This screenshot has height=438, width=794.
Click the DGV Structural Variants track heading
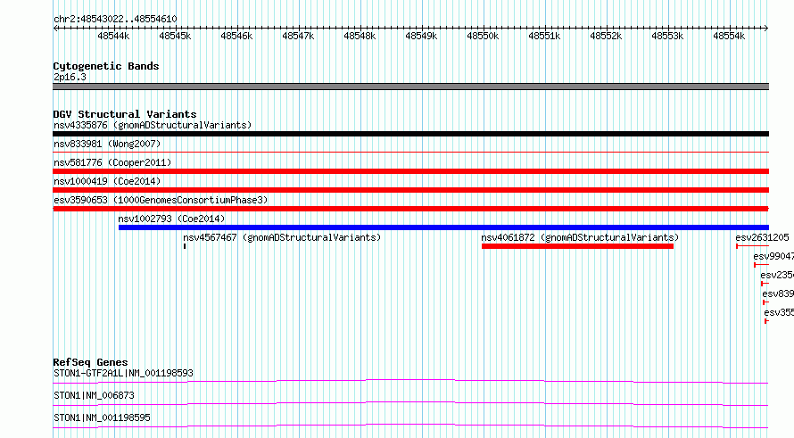tap(125, 114)
